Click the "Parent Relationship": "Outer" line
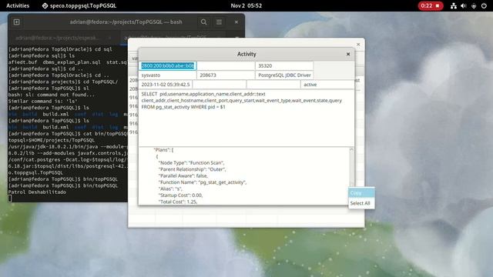 coord(192,169)
